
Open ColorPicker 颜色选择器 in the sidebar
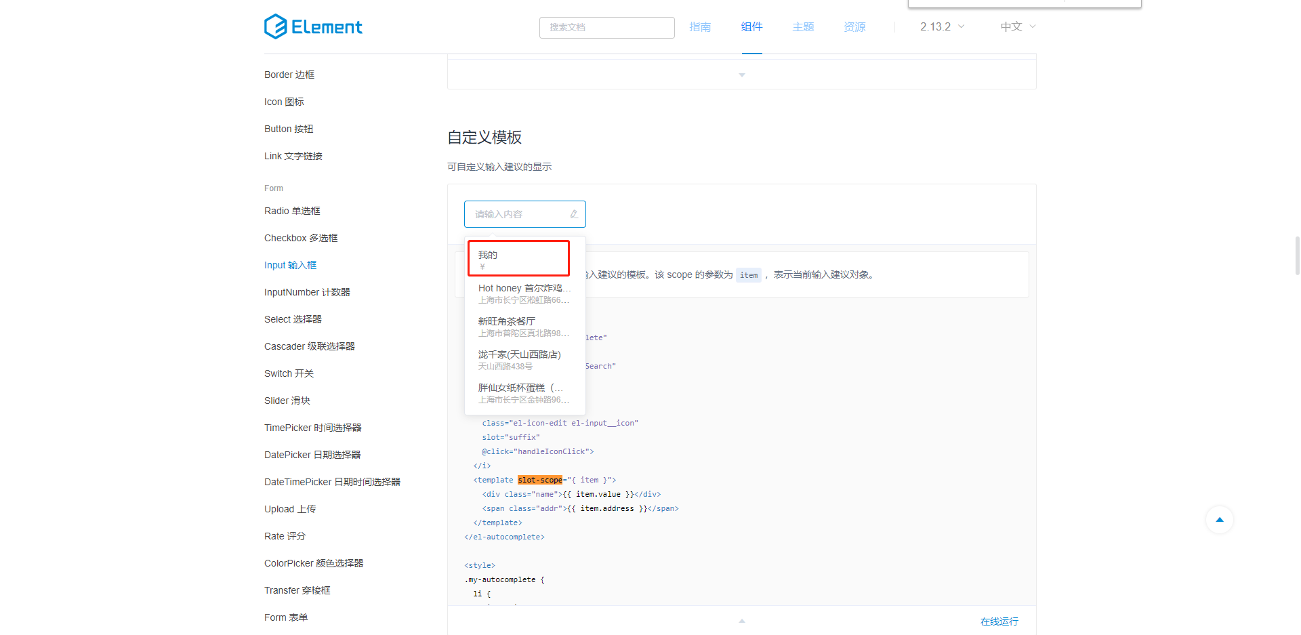(x=314, y=563)
